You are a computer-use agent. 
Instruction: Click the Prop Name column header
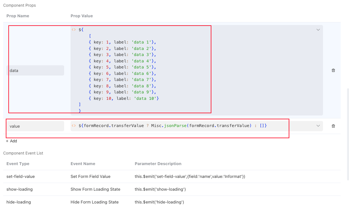point(17,16)
